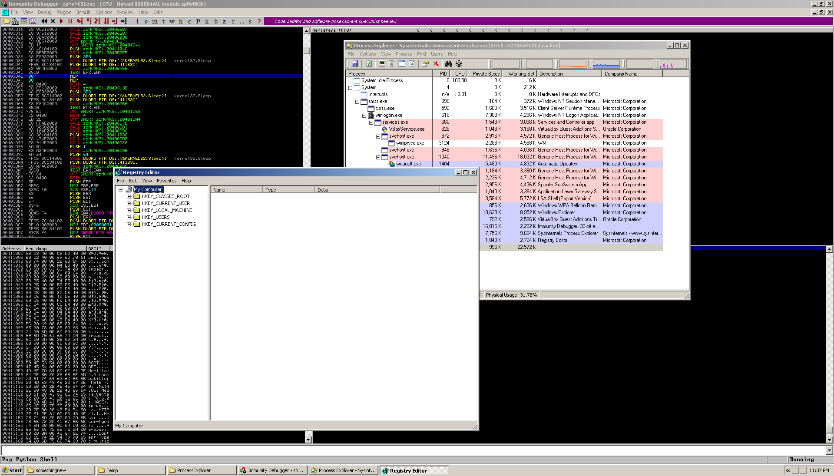The width and height of the screenshot is (834, 476).
Task: Sort by the Company Name column header
Action: coord(632,74)
